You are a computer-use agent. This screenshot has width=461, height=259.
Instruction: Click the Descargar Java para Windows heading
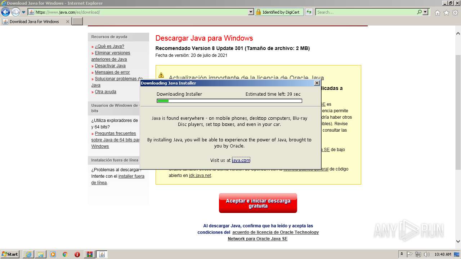(x=204, y=38)
